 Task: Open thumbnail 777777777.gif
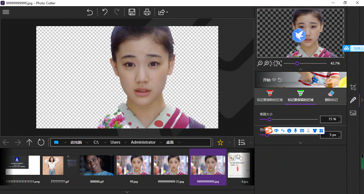click(x=60, y=167)
